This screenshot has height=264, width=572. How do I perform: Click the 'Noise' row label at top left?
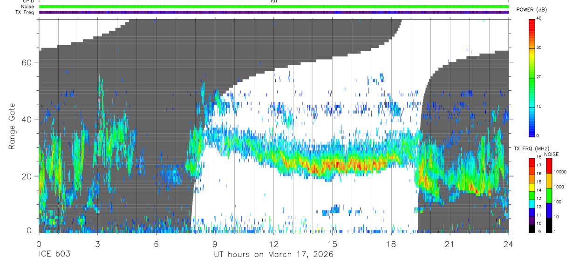pyautogui.click(x=28, y=7)
